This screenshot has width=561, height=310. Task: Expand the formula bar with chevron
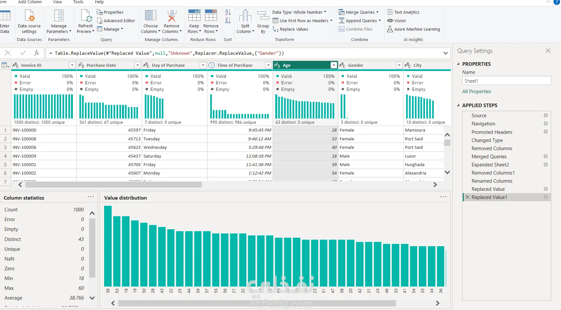coord(445,53)
